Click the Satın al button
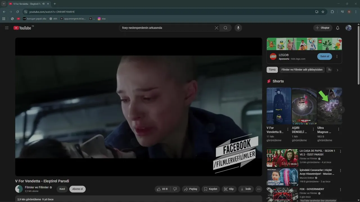Screen dimensions: 360x202 tap(325, 56)
